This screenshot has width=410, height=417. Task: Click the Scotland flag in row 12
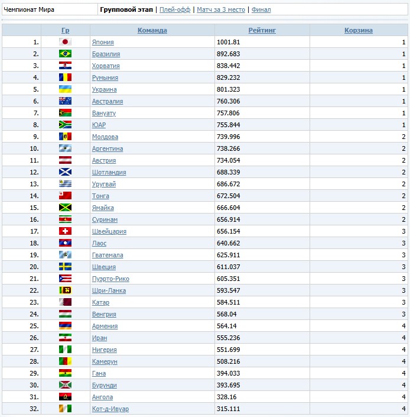65,172
